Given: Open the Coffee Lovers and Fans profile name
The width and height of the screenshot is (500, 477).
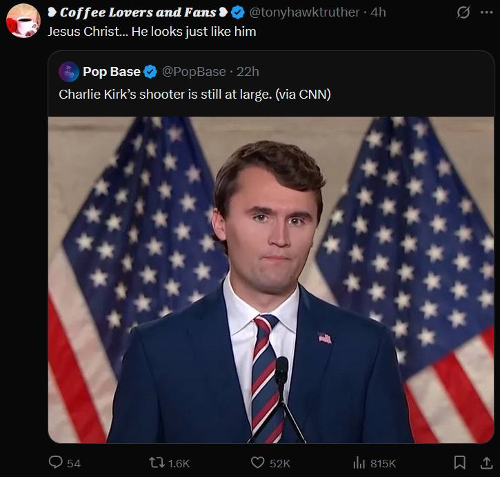Looking at the screenshot, I should [138, 12].
